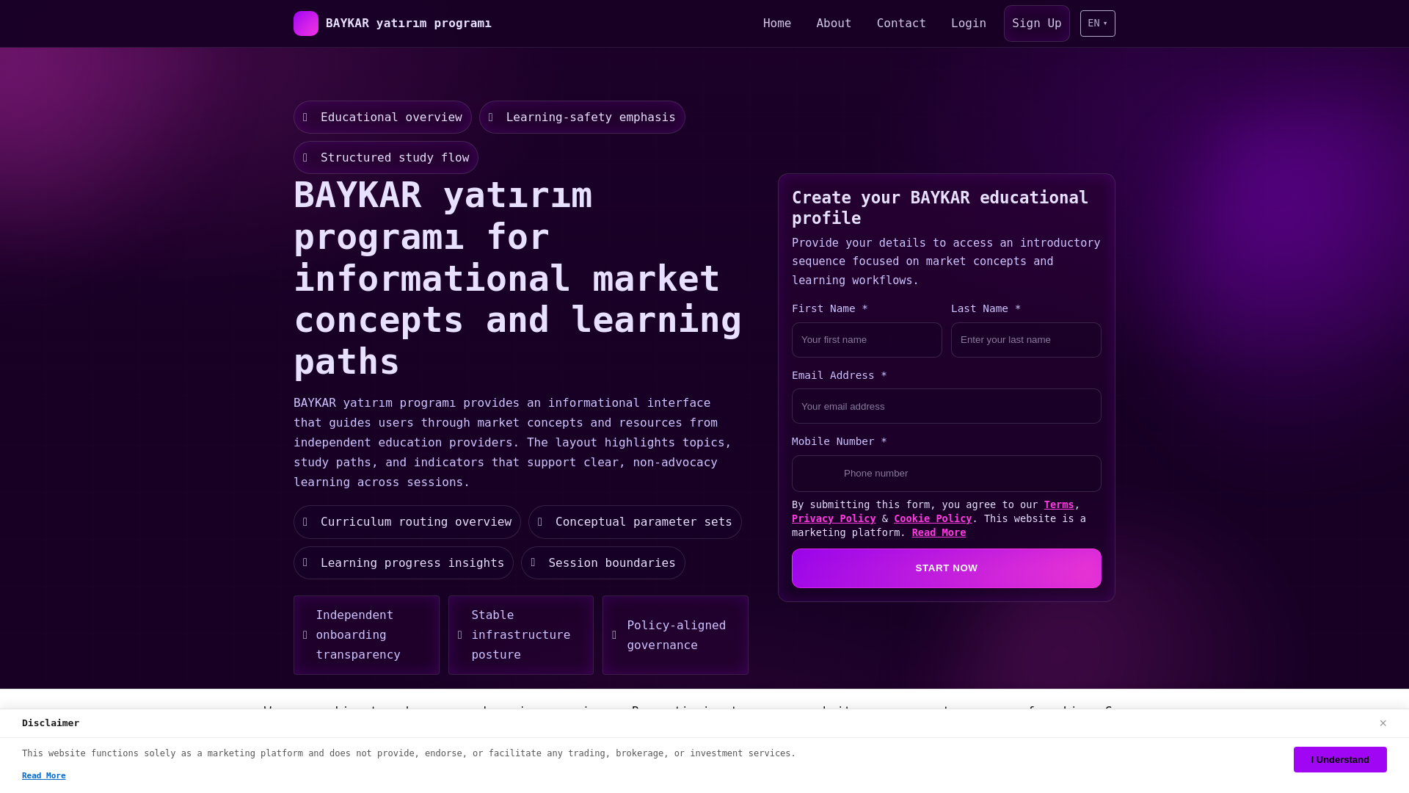The height and width of the screenshot is (793, 1409).
Task: Click the Learning-safety emphasis badge
Action: [582, 117]
